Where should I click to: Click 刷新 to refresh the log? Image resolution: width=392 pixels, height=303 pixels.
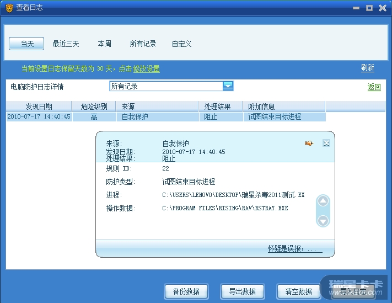click(368, 67)
